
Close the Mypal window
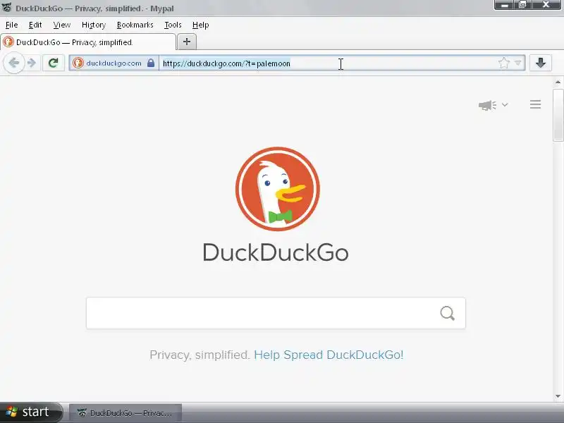[546, 5]
